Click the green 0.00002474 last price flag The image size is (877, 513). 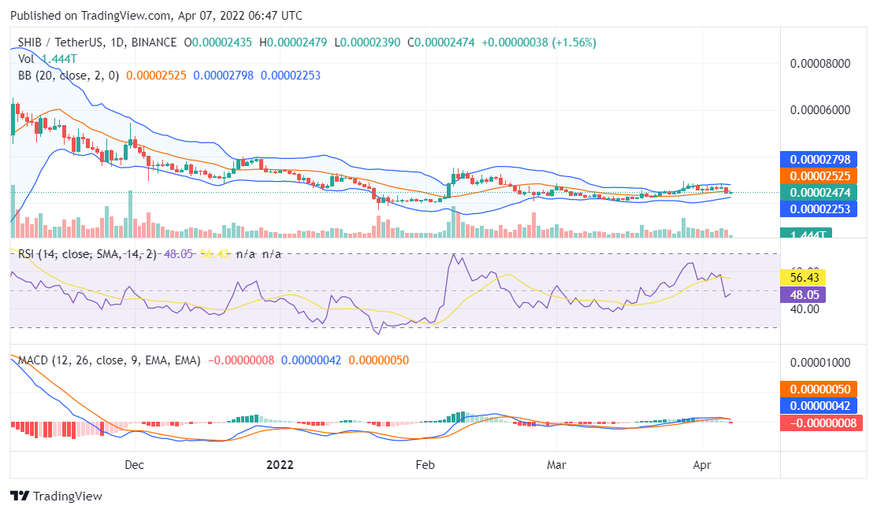pos(821,192)
